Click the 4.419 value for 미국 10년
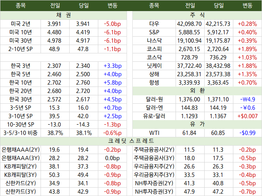The width and height of the screenshot is (262, 196). tap(83, 32)
